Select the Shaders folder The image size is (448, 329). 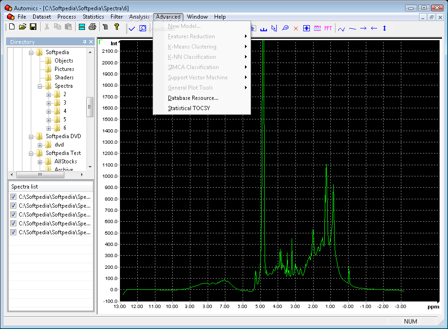64,77
